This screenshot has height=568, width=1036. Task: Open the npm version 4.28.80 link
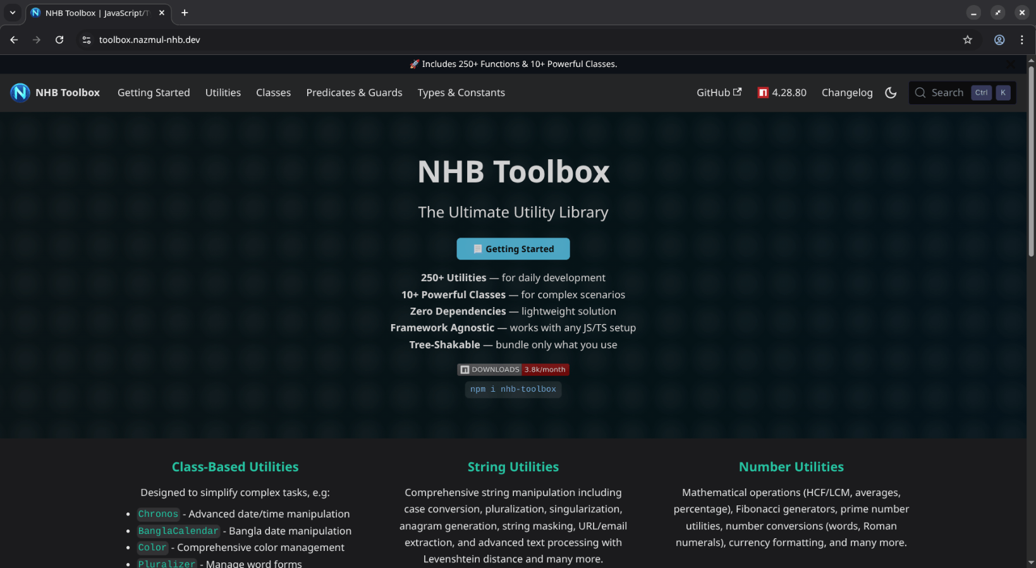pyautogui.click(x=782, y=92)
